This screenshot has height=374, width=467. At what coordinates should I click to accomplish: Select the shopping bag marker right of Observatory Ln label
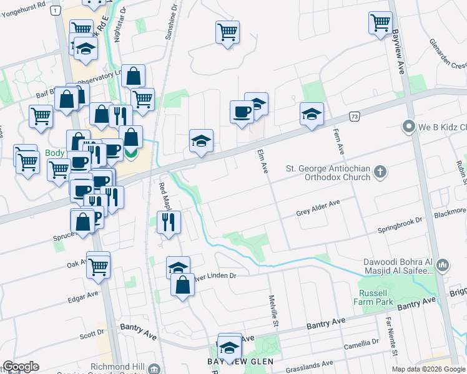[134, 76]
